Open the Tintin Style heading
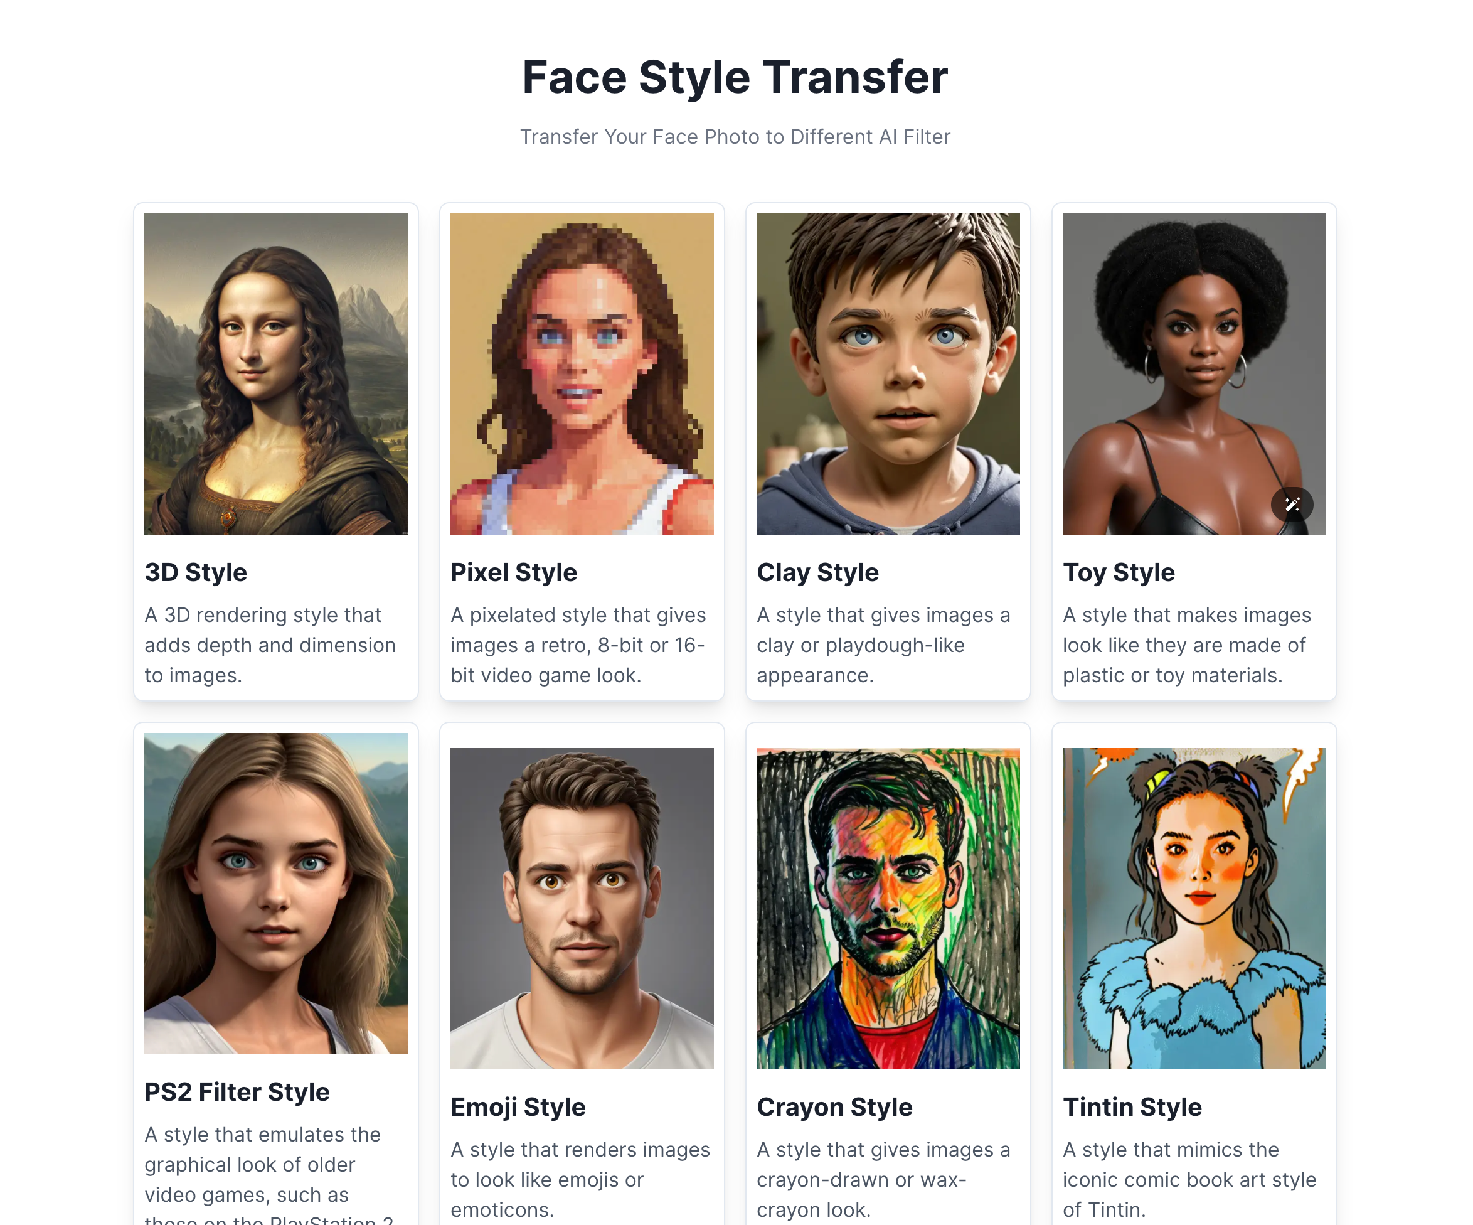This screenshot has height=1225, width=1473. tap(1132, 1107)
